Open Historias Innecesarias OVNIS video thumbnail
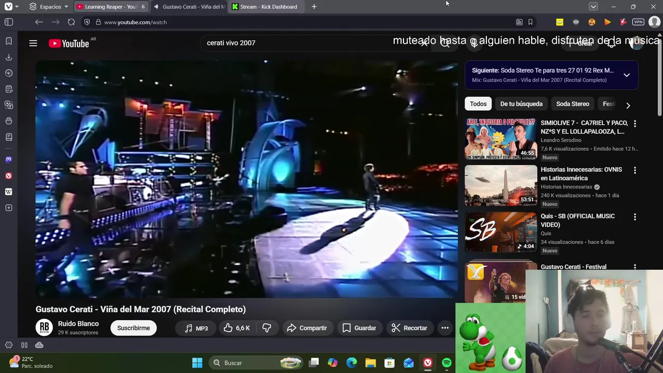This screenshot has width=663, height=373. click(x=501, y=185)
